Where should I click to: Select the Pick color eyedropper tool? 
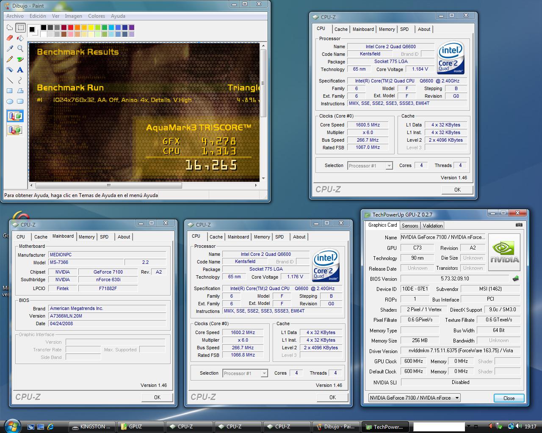pyautogui.click(x=10, y=49)
